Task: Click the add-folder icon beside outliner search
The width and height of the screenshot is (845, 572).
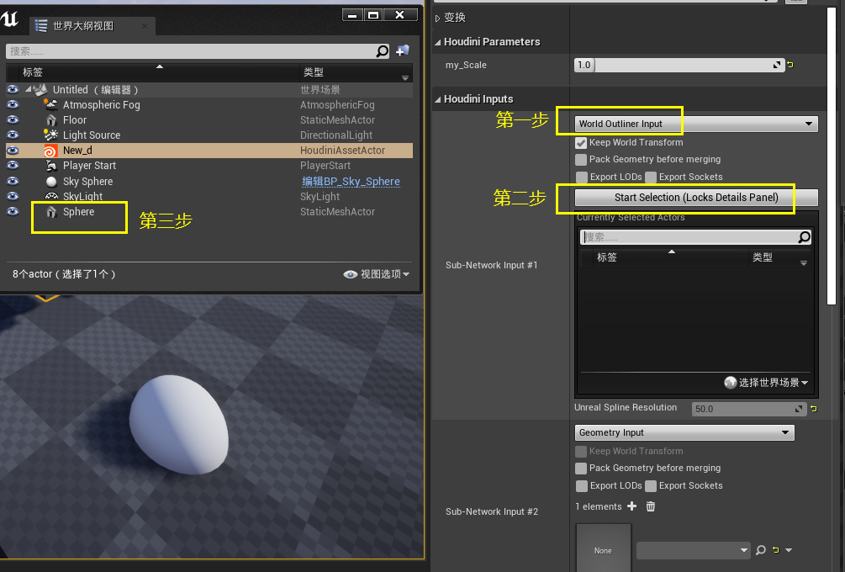Action: coord(403,50)
